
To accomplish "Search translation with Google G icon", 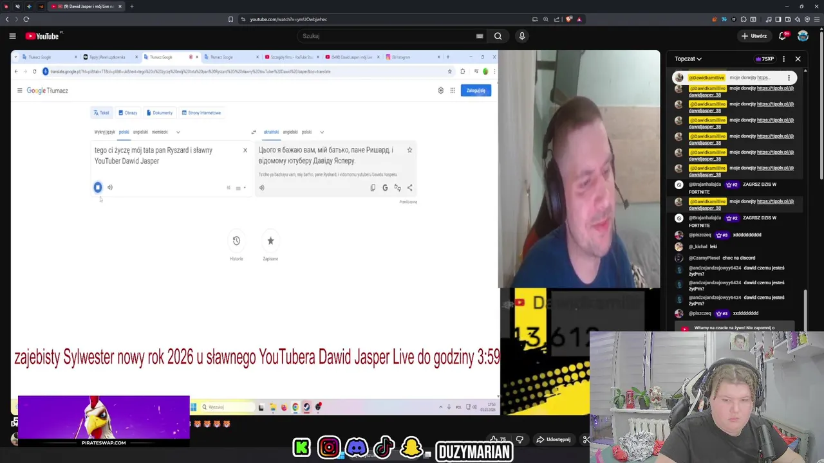I will coord(385,188).
